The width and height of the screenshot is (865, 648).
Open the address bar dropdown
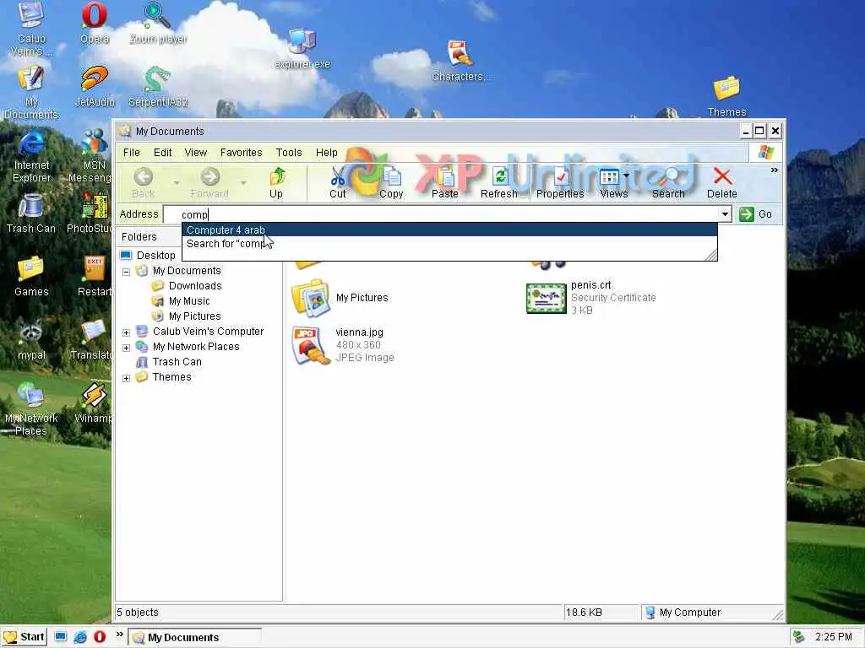click(725, 214)
